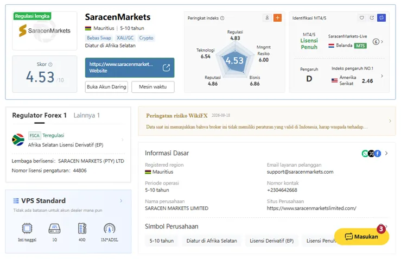Viewport: 401px width, 259px height.
Task: Click the Amerika Serikat 2.46 influence entry
Action: [352, 80]
